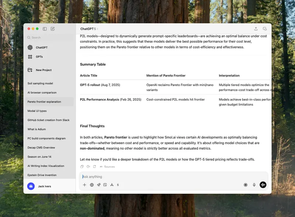
Task: Click the Sources button
Action: [107, 167]
